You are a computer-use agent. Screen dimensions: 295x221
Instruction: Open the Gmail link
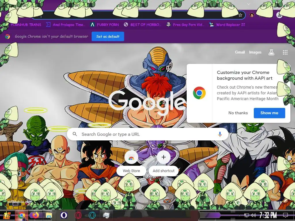[x=240, y=52]
